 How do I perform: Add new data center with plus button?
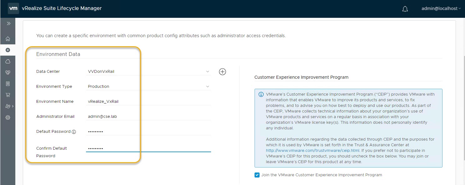click(222, 72)
